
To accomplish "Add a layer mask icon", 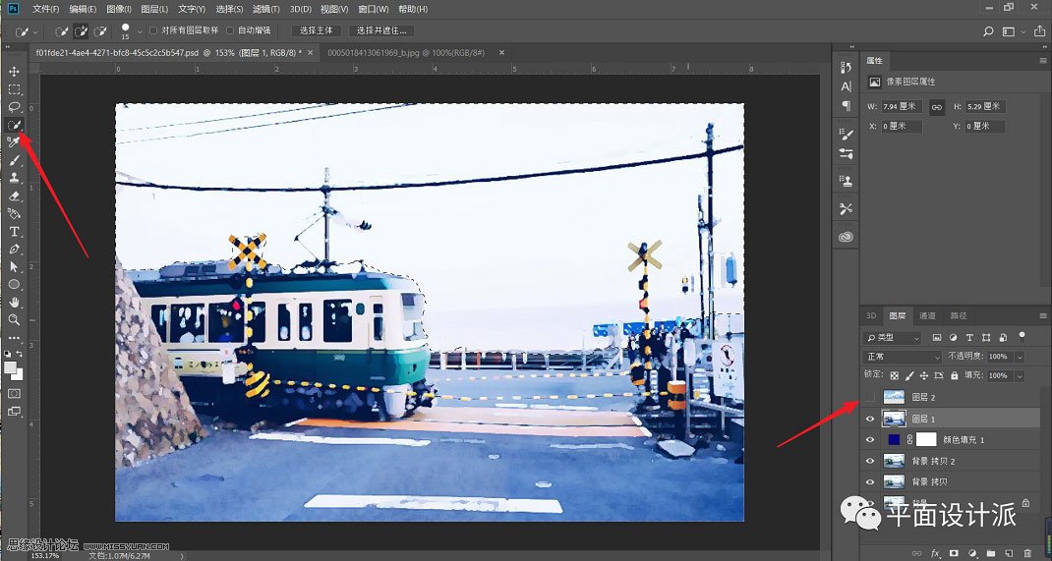I will click(954, 553).
